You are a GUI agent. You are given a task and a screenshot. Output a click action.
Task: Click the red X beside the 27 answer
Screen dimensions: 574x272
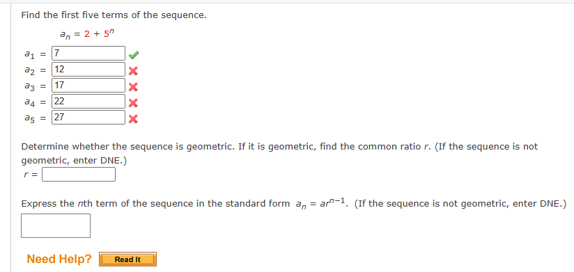pyautogui.click(x=133, y=119)
